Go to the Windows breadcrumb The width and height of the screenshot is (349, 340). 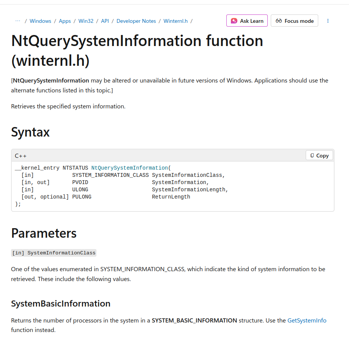40,21
